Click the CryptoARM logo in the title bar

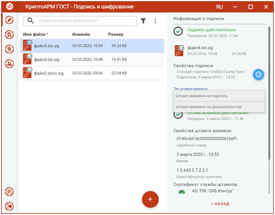point(9,6)
